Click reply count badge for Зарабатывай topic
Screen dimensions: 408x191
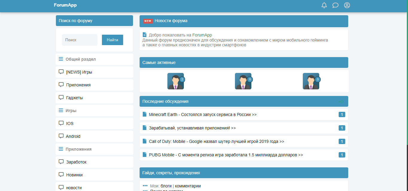pos(342,128)
